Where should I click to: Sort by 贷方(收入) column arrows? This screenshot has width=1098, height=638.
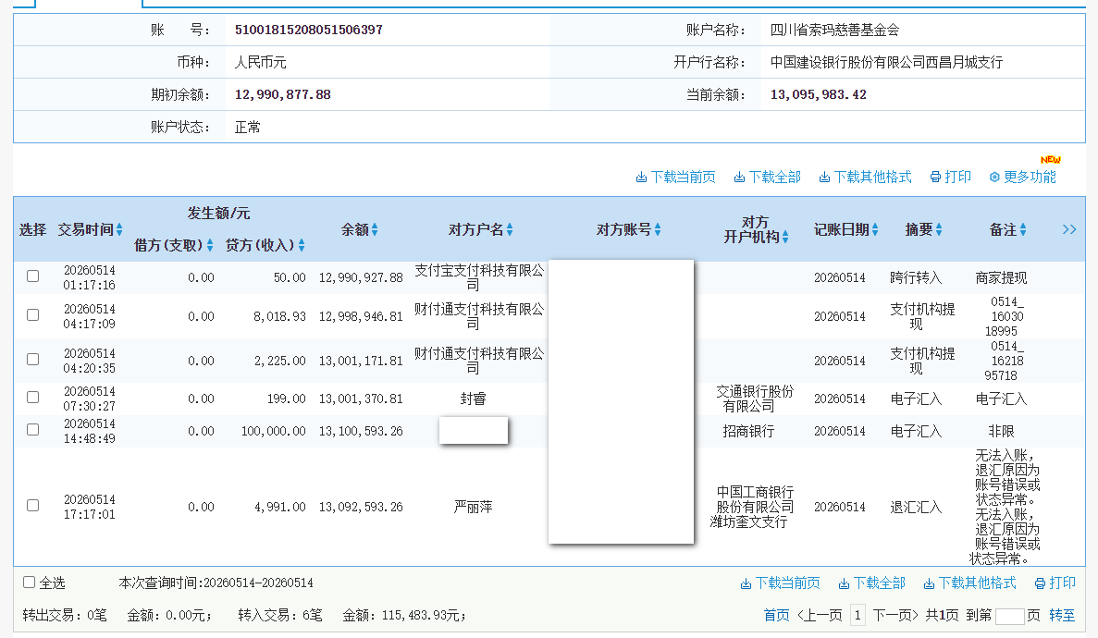click(302, 245)
